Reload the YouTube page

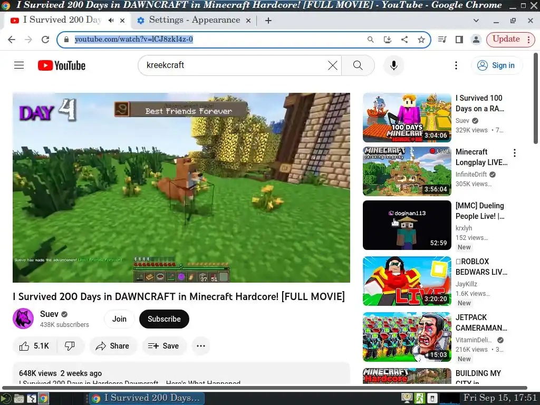[45, 40]
